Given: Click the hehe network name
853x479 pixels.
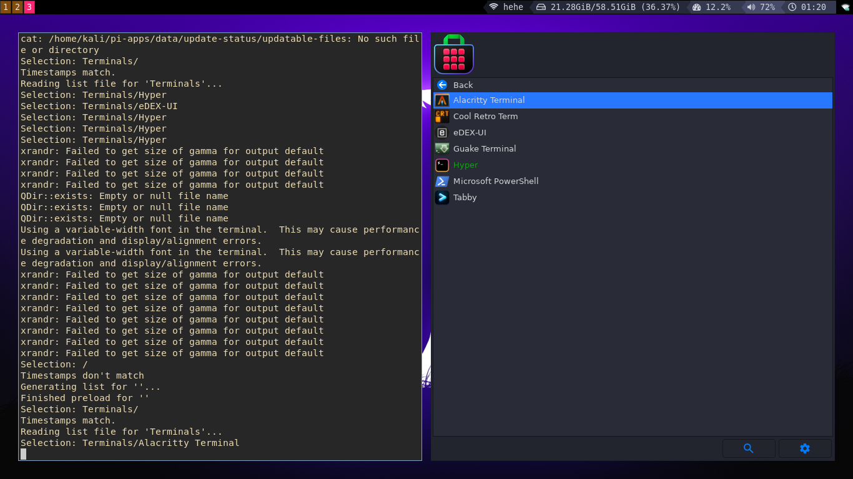Looking at the screenshot, I should pyautogui.click(x=513, y=7).
